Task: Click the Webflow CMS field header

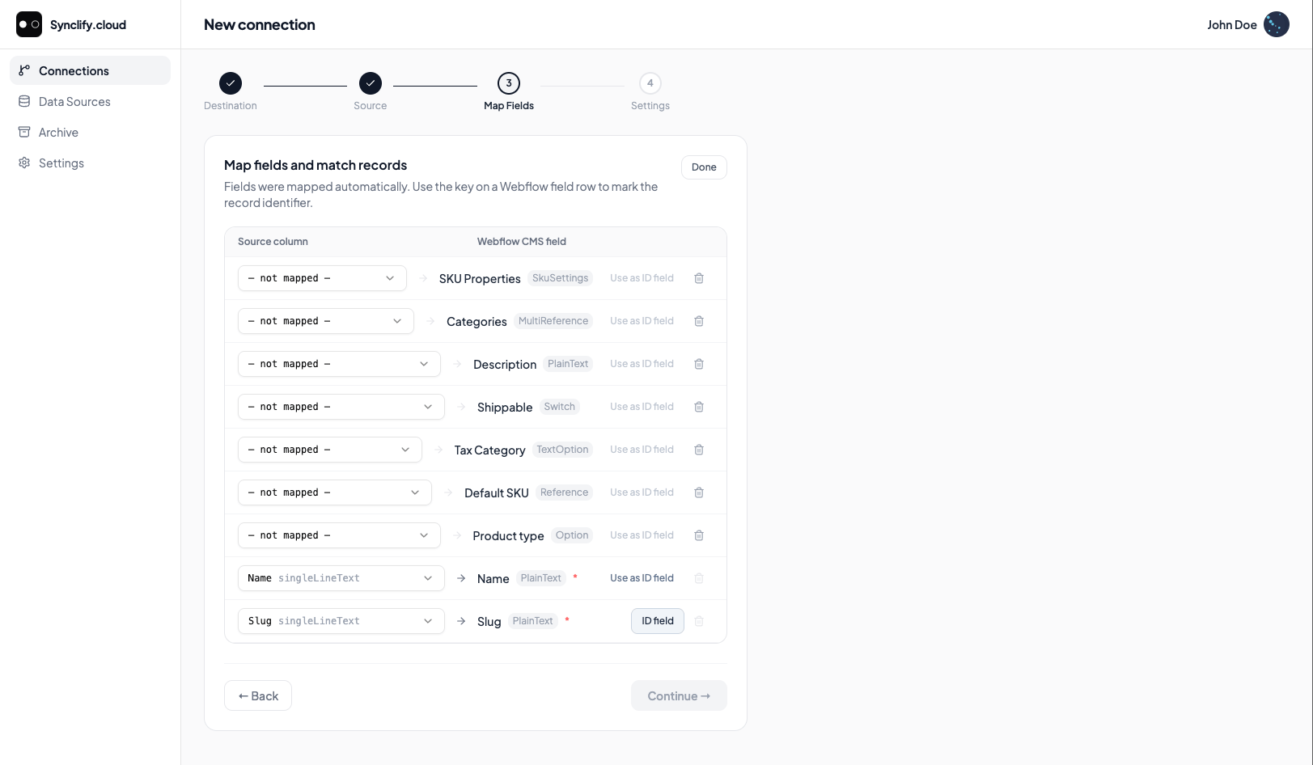Action: pos(522,242)
